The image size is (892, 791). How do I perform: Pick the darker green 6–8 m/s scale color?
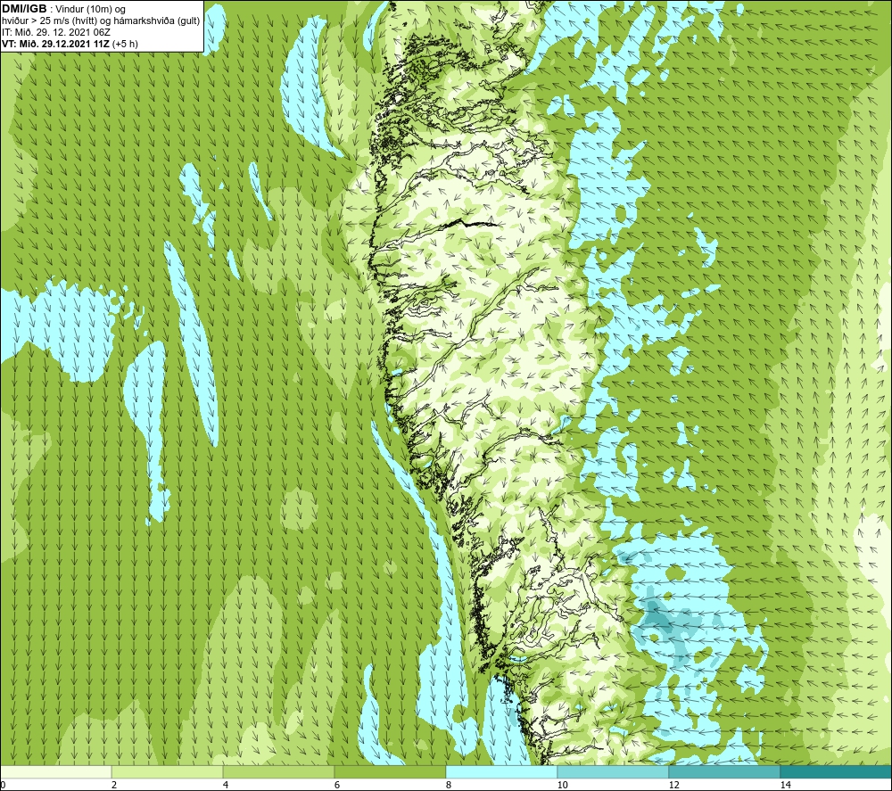click(x=391, y=771)
